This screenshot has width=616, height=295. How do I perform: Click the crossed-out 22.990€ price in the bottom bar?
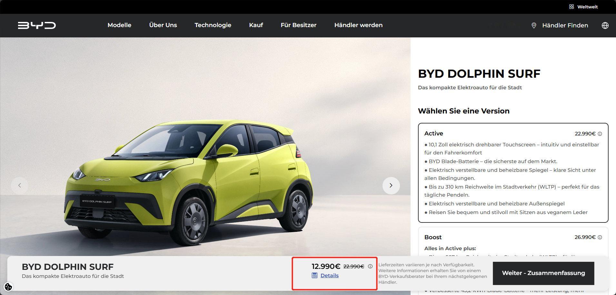pos(353,267)
